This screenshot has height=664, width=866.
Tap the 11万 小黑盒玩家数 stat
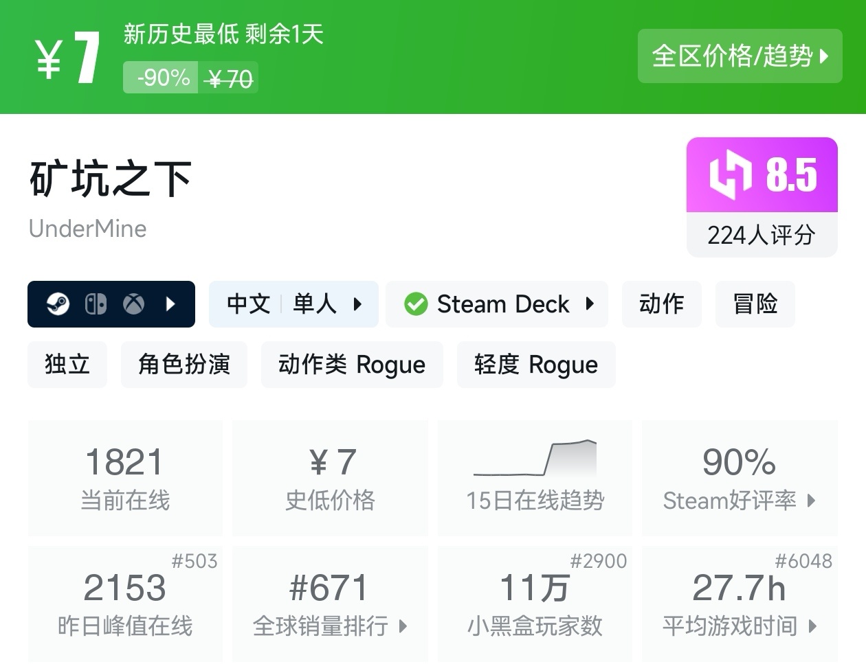[535, 604]
